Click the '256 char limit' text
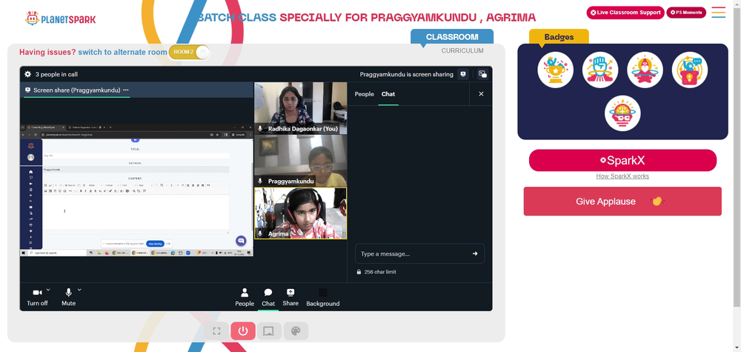 point(380,272)
